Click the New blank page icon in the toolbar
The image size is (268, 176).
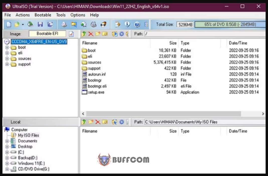click(9, 24)
